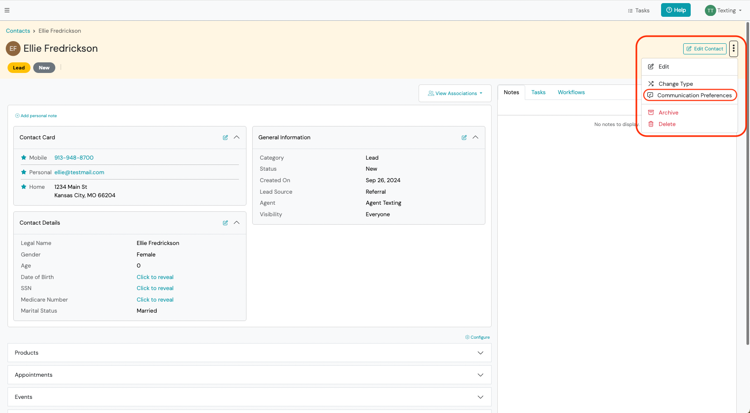Click the three-dot more options icon

734,49
